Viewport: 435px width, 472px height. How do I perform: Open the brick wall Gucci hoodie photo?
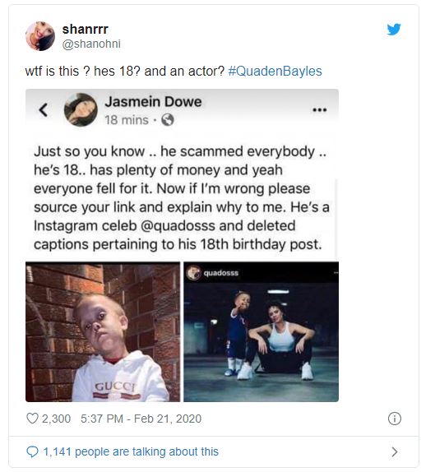pos(103,331)
